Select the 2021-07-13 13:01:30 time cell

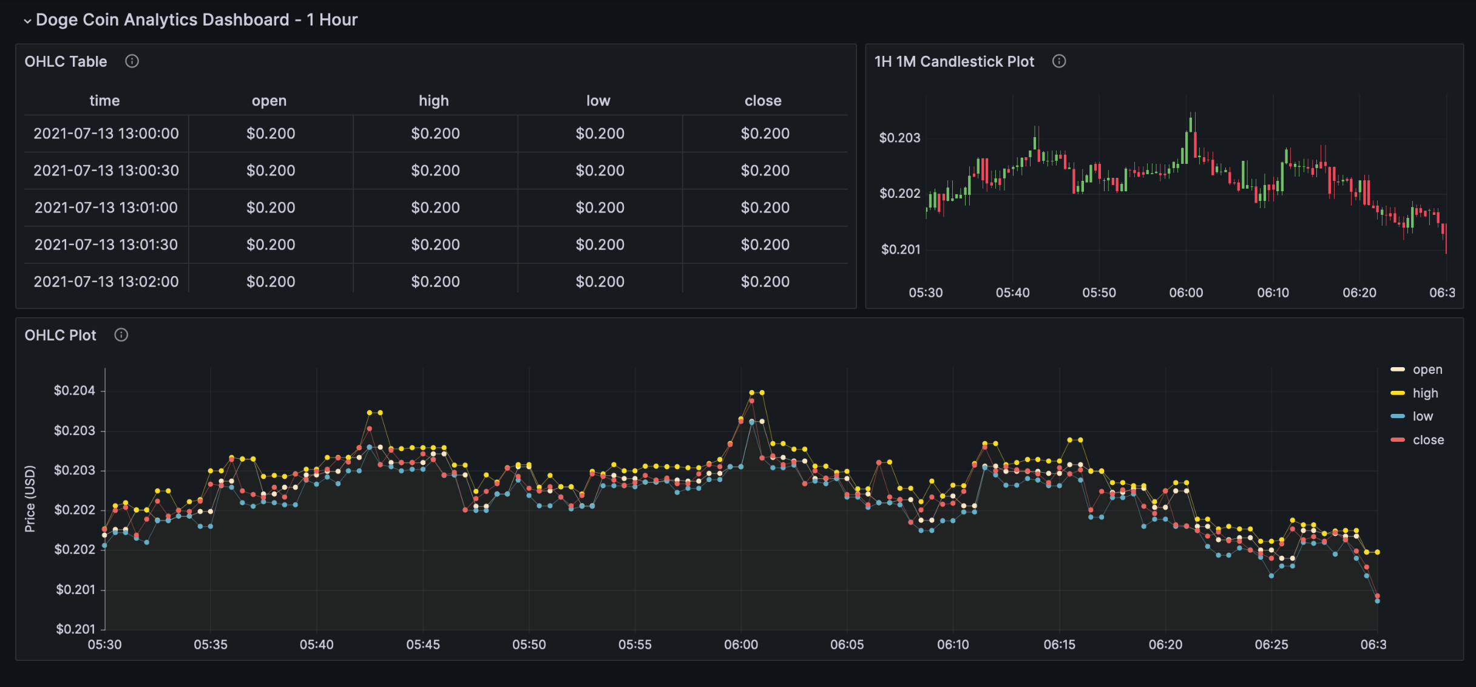pyautogui.click(x=106, y=245)
